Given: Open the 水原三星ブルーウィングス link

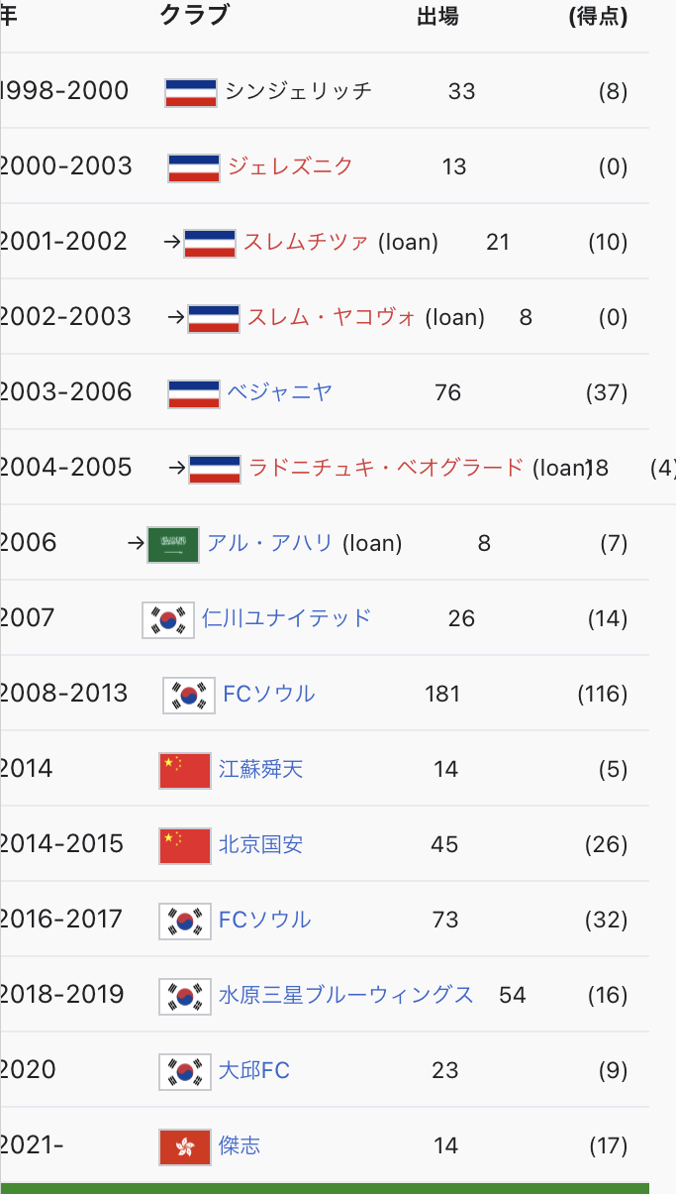Looking at the screenshot, I should (346, 995).
